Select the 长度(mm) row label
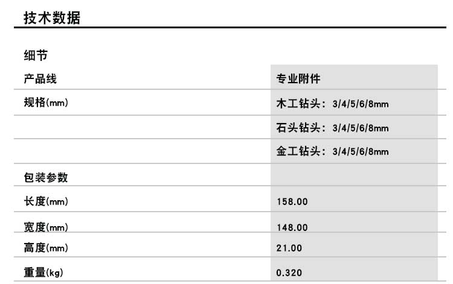The height and width of the screenshot is (284, 453). coord(45,201)
